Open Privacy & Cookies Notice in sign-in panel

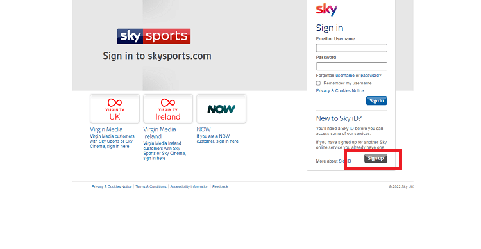point(340,91)
